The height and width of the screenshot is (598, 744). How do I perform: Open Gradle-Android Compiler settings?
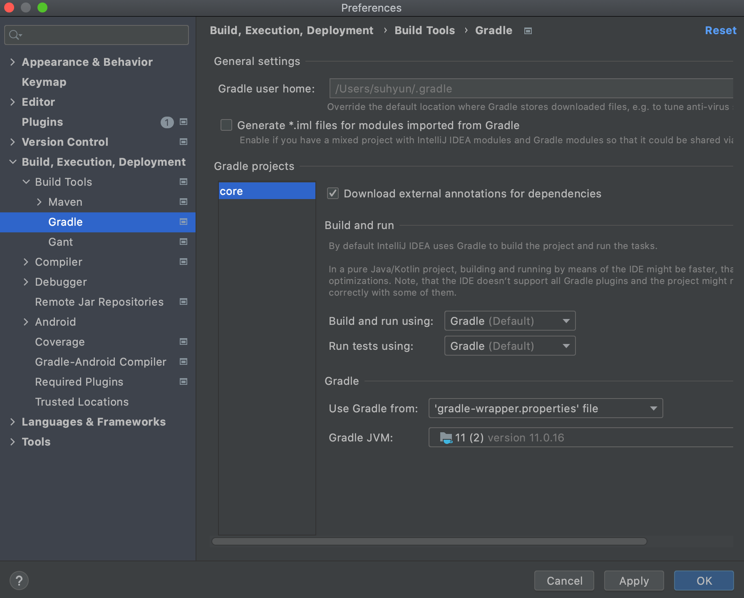101,362
